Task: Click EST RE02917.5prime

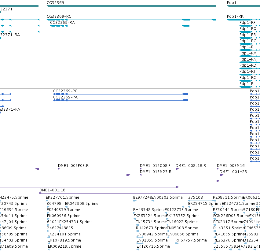Action: click(x=229, y=222)
